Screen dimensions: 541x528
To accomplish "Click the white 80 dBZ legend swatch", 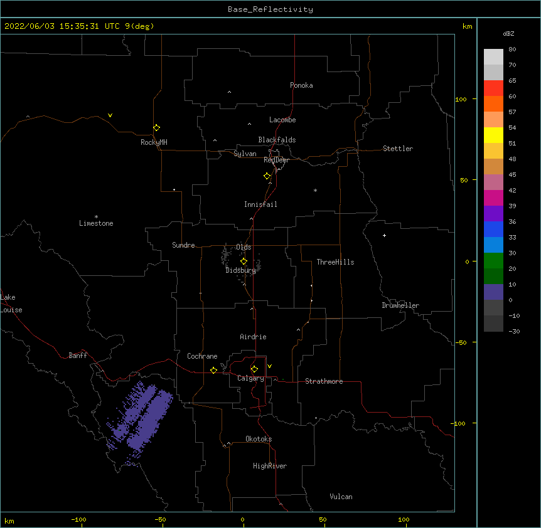I will point(493,57).
